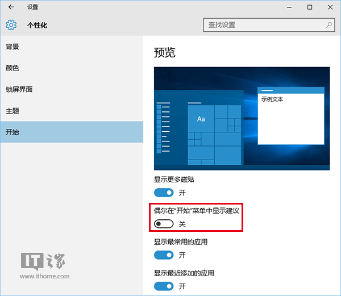Click the back arrow in title bar
This screenshot has height=296, width=341.
[x=11, y=7]
